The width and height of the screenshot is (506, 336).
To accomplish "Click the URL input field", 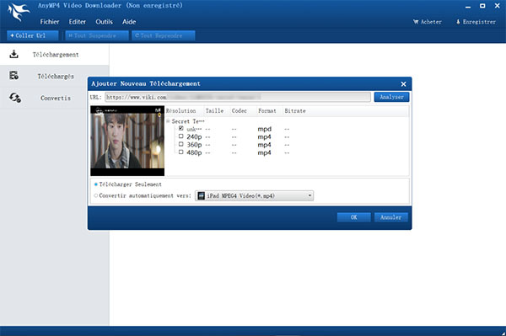I will point(238,97).
